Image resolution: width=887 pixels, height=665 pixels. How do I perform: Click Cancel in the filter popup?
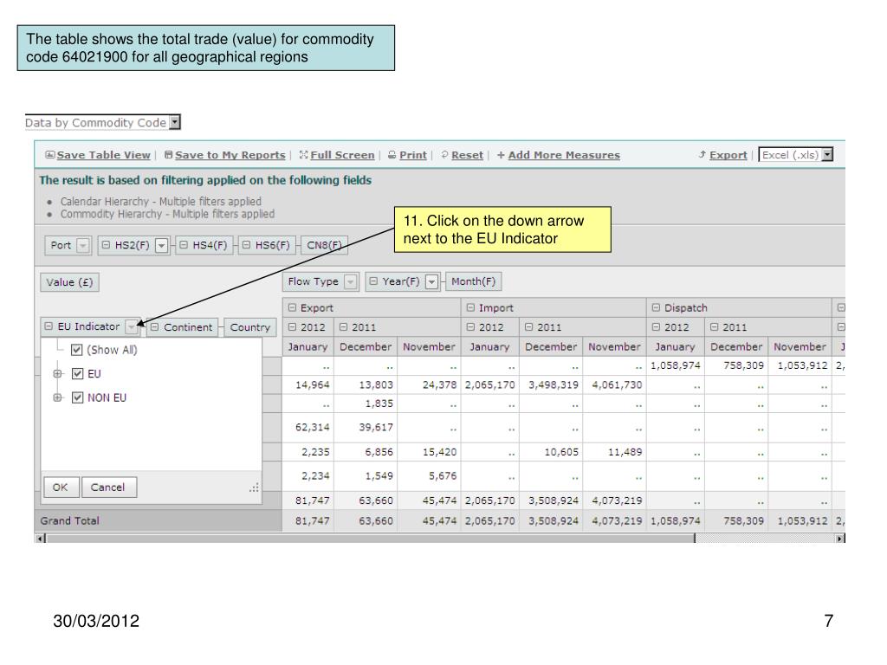108,487
